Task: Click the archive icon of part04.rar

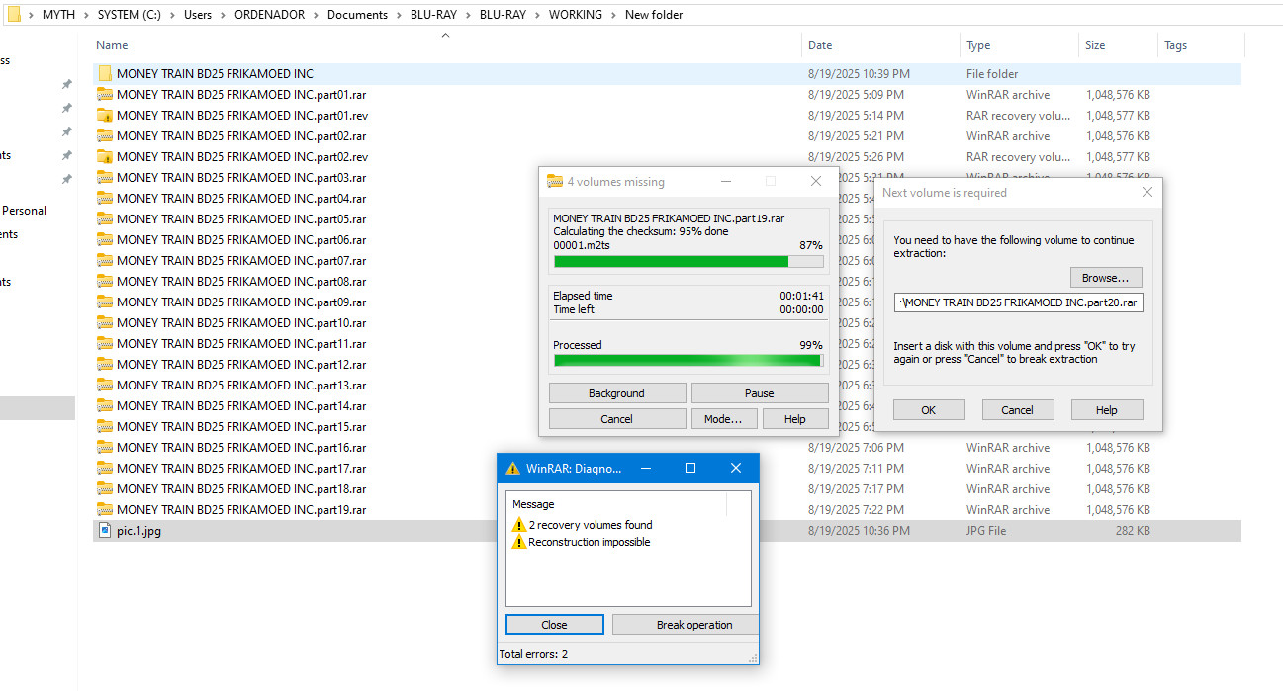Action: pos(105,199)
